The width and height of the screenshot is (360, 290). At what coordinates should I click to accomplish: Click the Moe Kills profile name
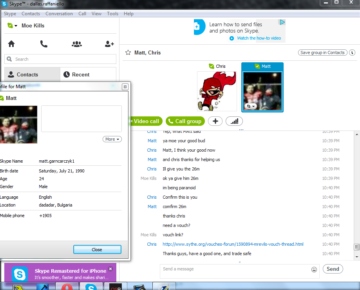point(33,26)
